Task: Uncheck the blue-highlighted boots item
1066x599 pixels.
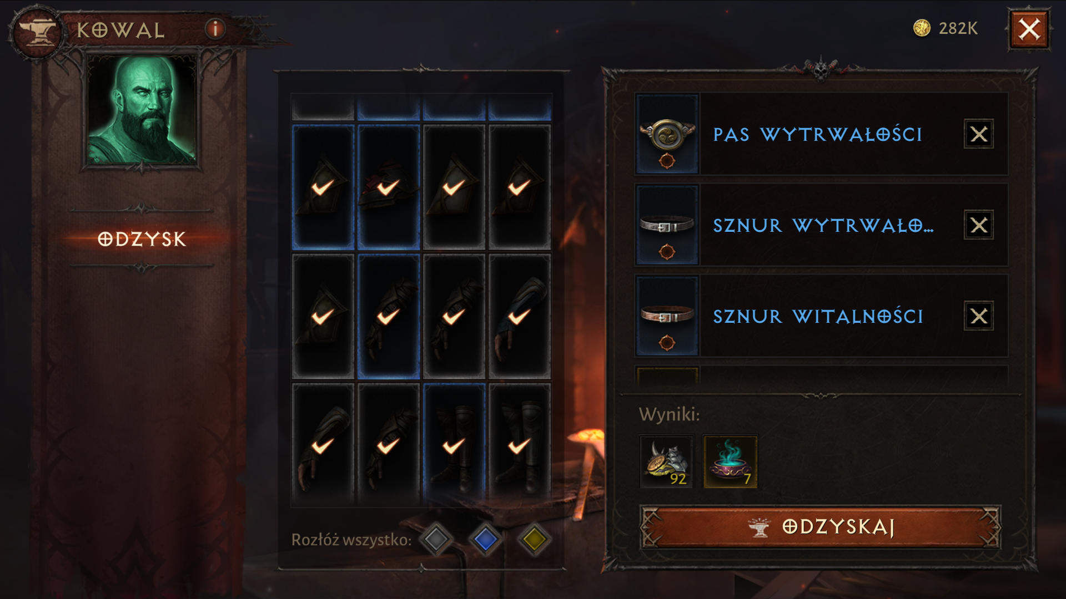Action: (454, 446)
